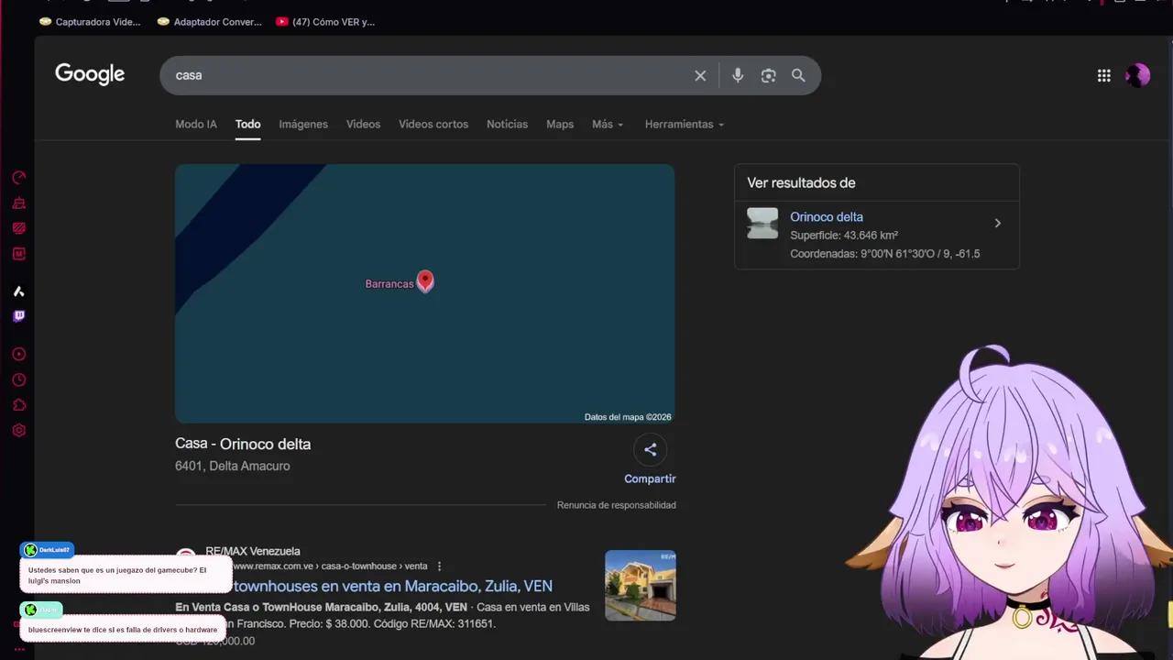Open GX Cleaner broom icon in sidebar
The image size is (1173, 660).
pos(18,203)
